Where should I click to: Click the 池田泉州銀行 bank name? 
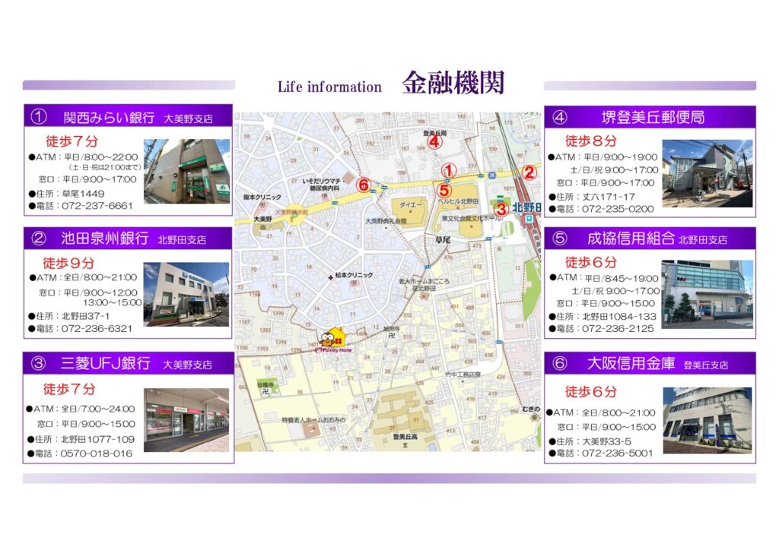[105, 239]
